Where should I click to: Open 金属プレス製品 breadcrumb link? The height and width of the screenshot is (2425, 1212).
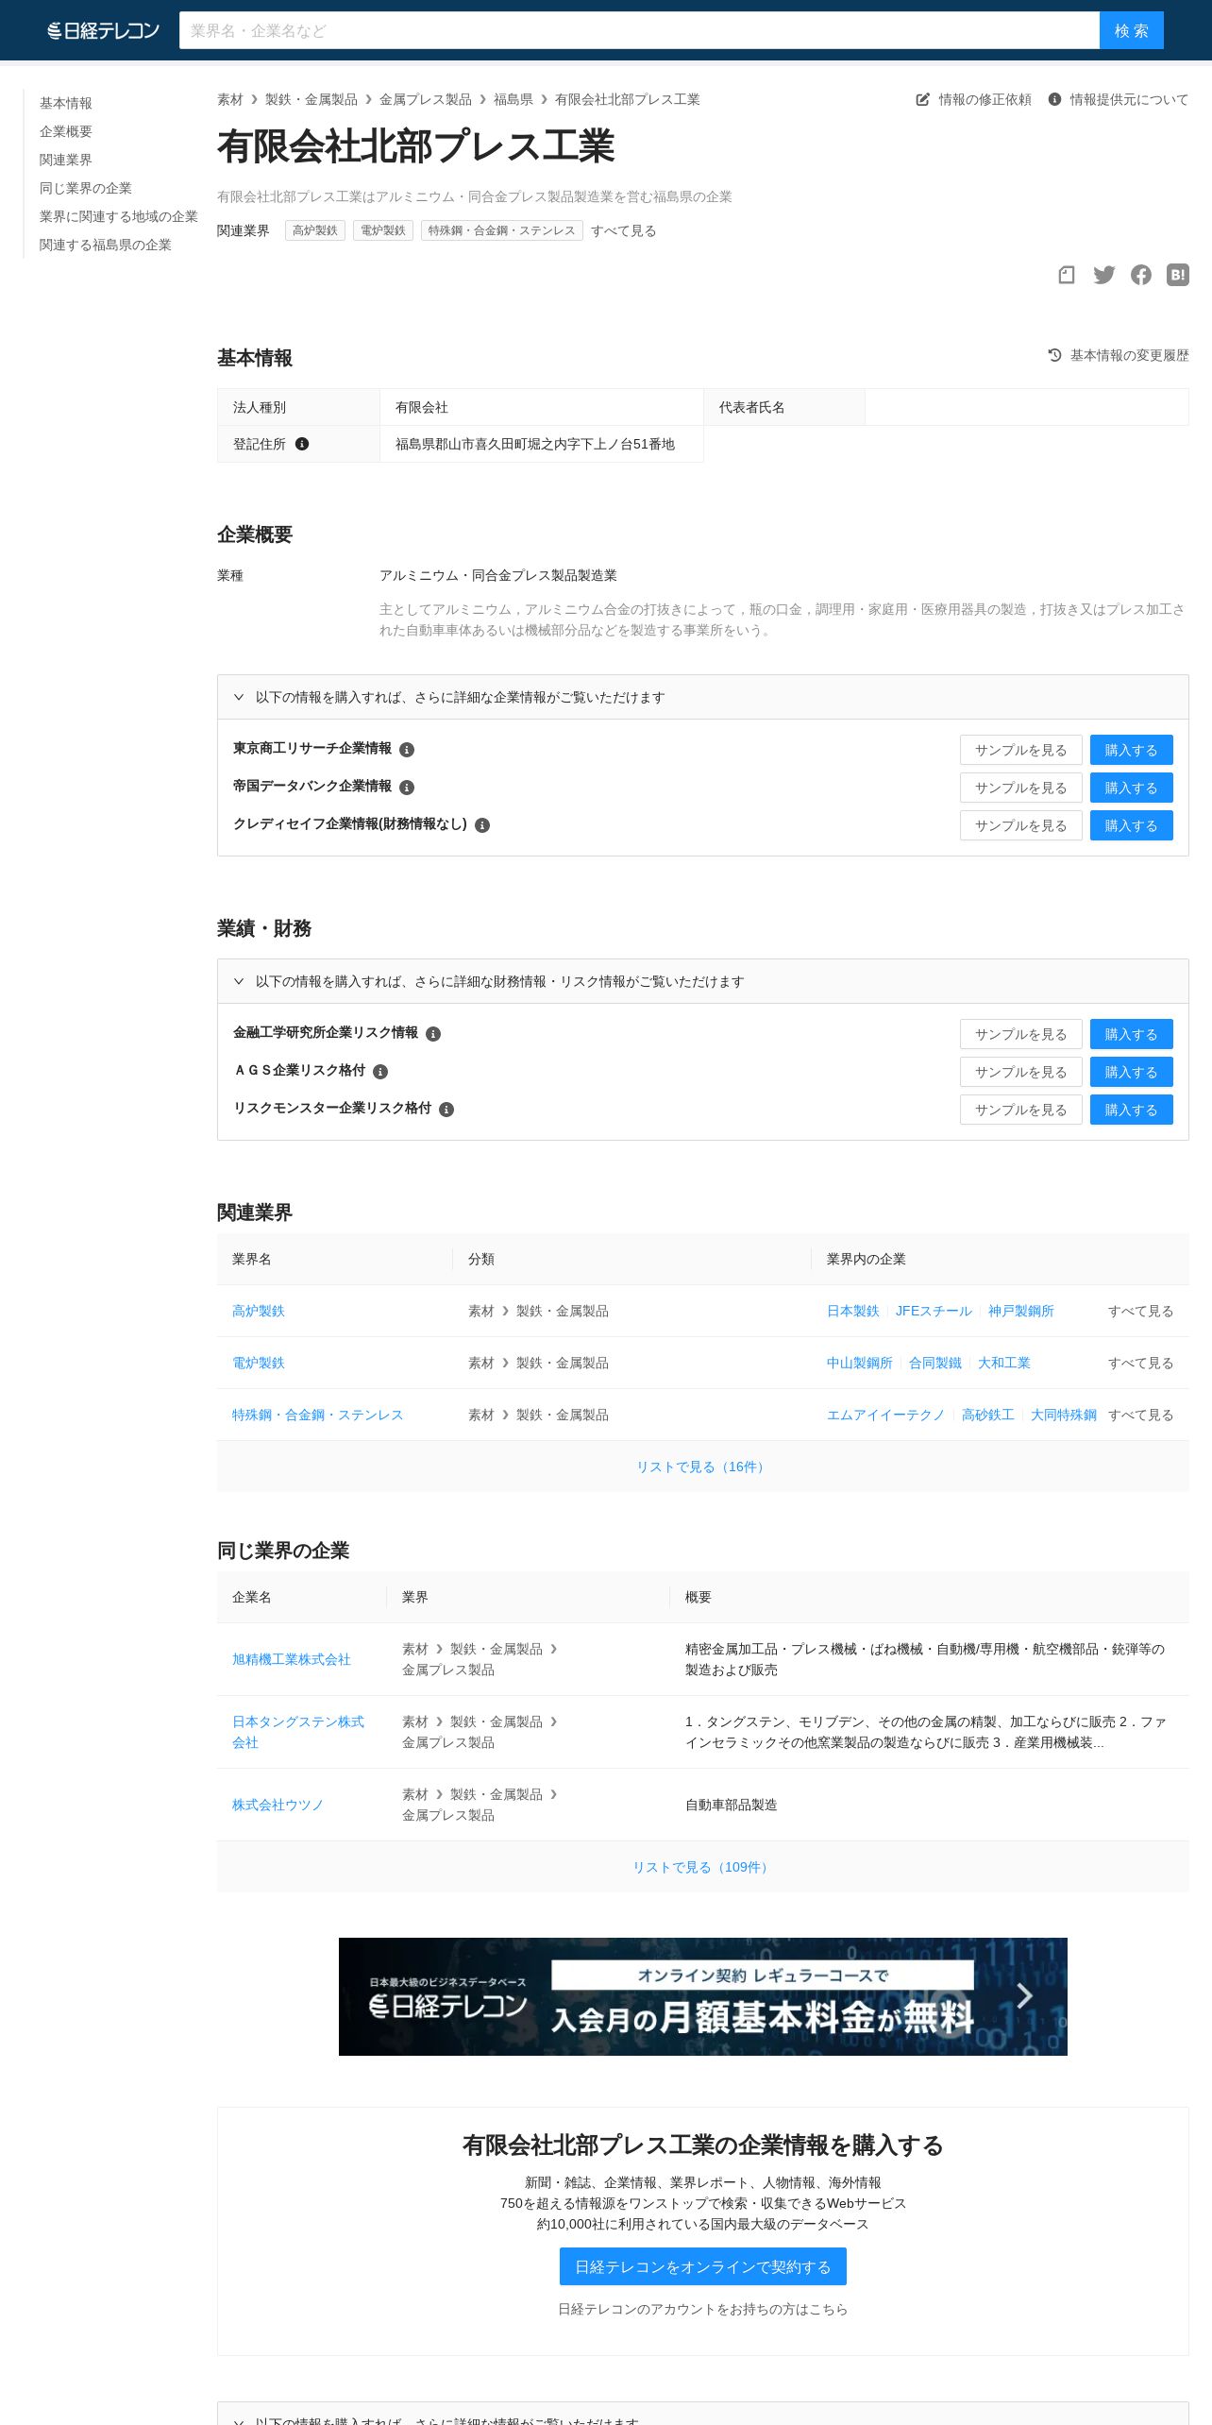[426, 99]
